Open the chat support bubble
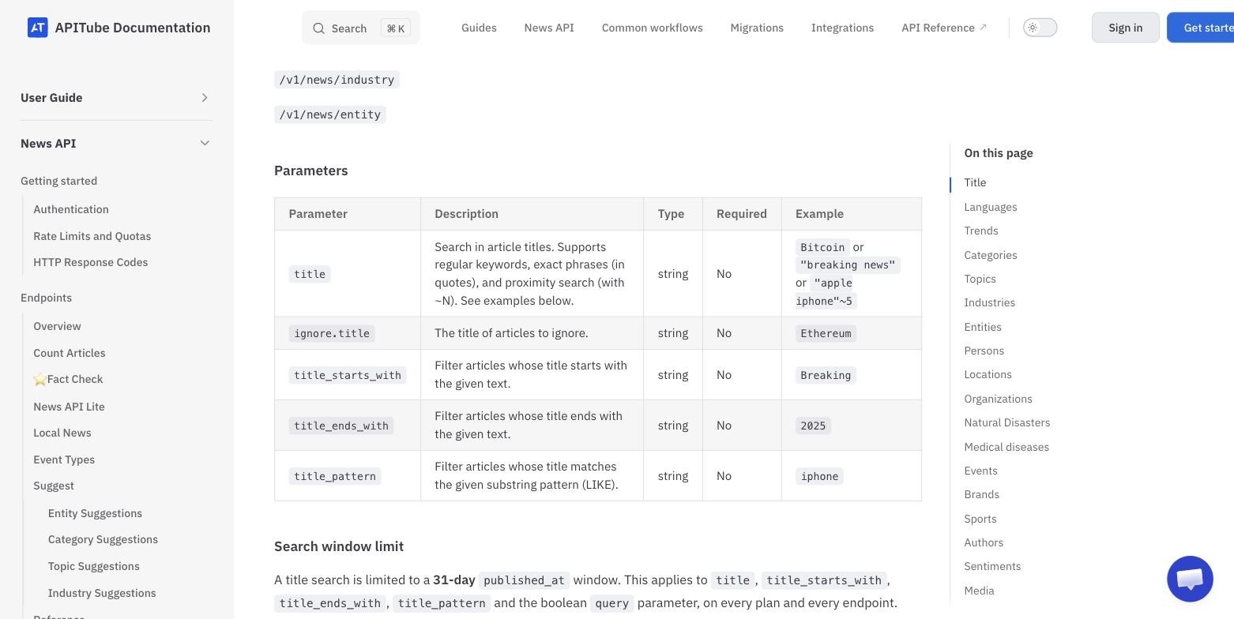 pyautogui.click(x=1190, y=579)
